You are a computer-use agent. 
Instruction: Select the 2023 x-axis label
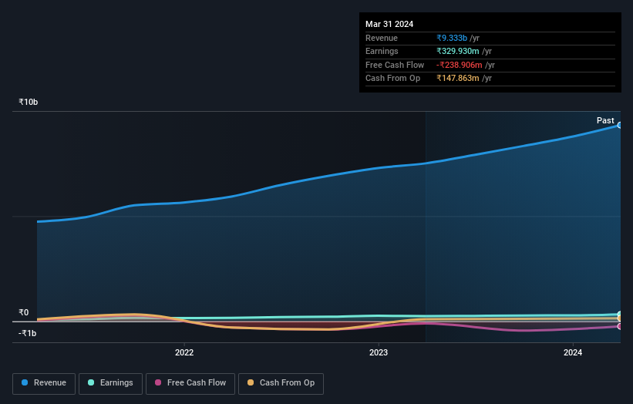tap(379, 352)
